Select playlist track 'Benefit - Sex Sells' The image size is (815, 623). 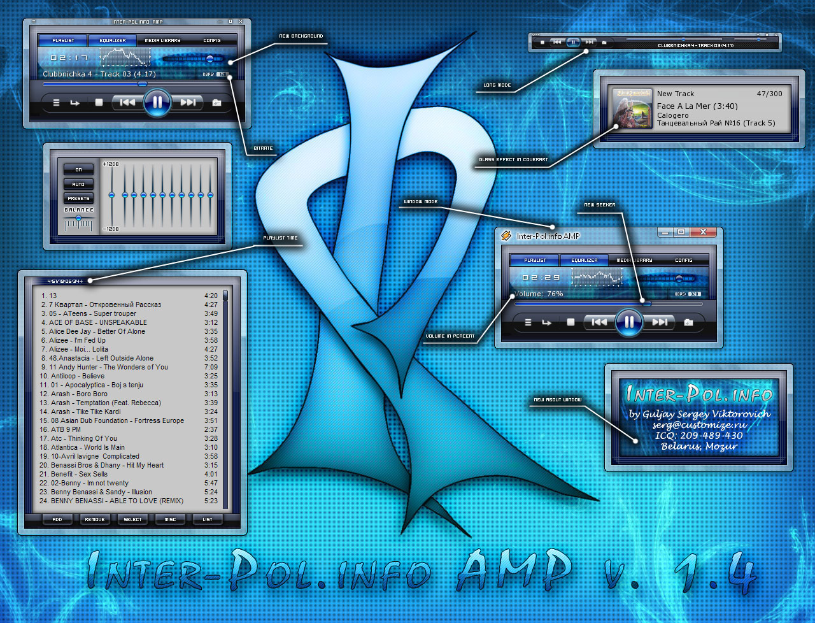point(129,474)
